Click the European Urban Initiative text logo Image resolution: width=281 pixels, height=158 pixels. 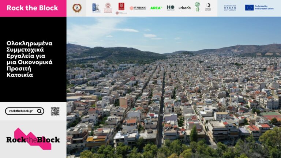[230, 8]
